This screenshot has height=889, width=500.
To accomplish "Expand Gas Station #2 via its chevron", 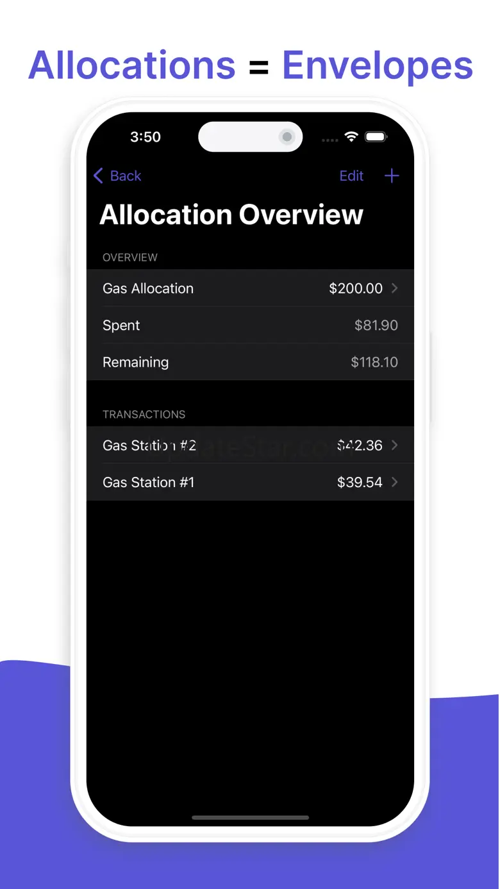I will coord(395,445).
